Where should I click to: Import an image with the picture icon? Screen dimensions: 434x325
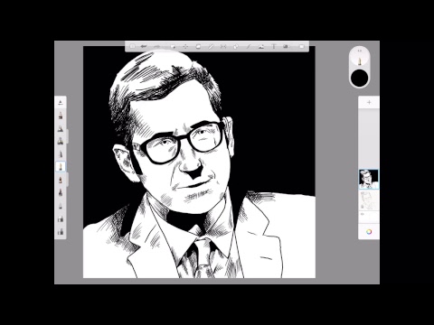click(261, 46)
